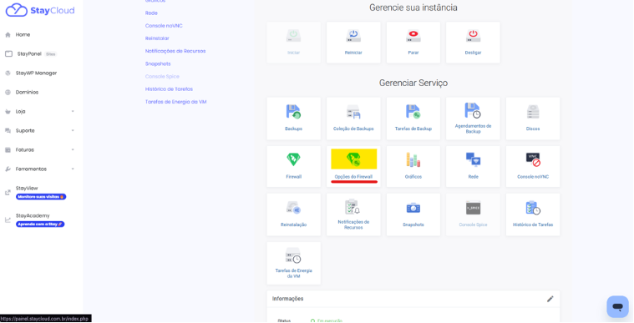
Task: Click the Iniciar power icon
Action: click(x=293, y=36)
